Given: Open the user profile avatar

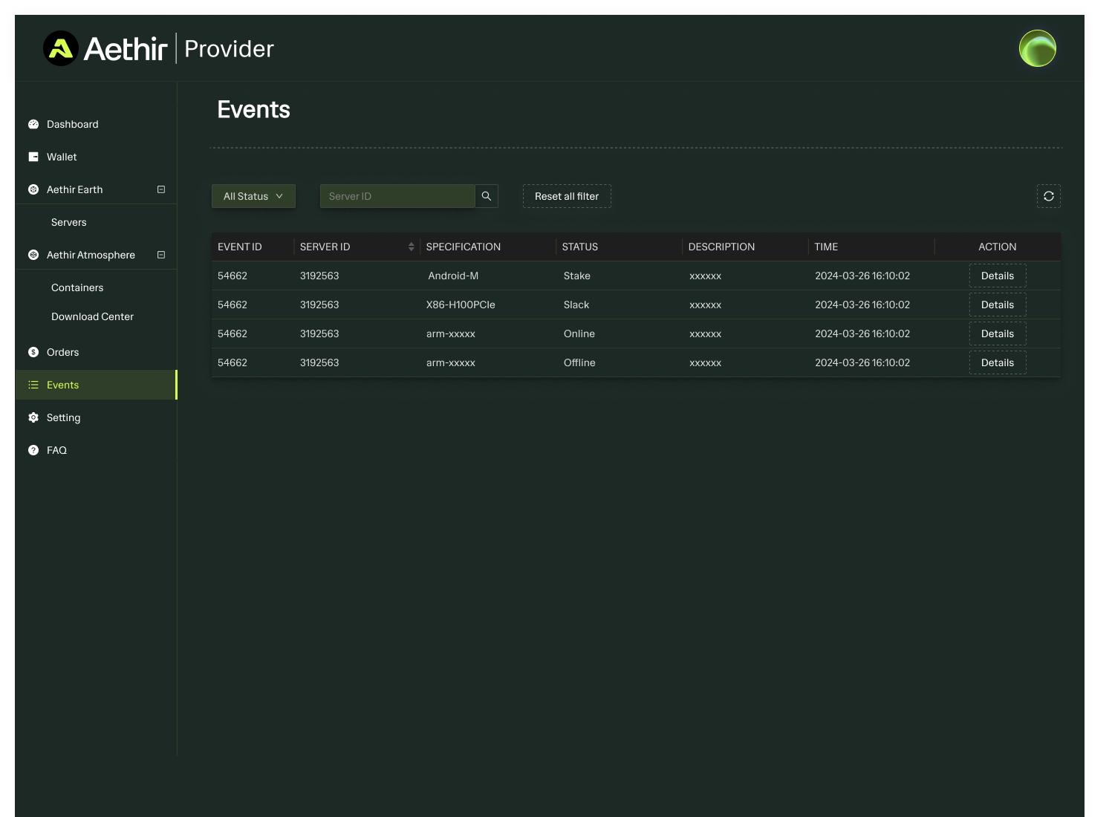Looking at the screenshot, I should point(1037,49).
